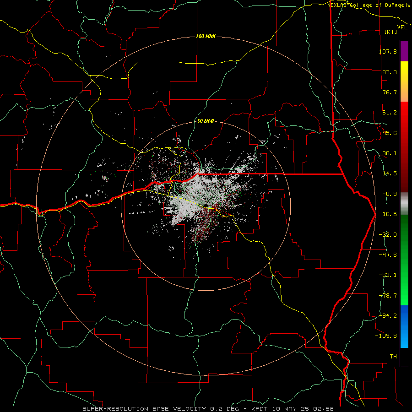Click the green band of the velocity color bar

[404, 260]
